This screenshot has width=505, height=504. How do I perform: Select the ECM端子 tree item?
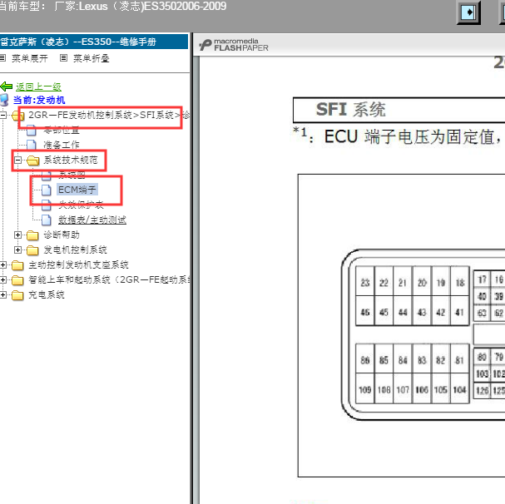[x=77, y=190]
